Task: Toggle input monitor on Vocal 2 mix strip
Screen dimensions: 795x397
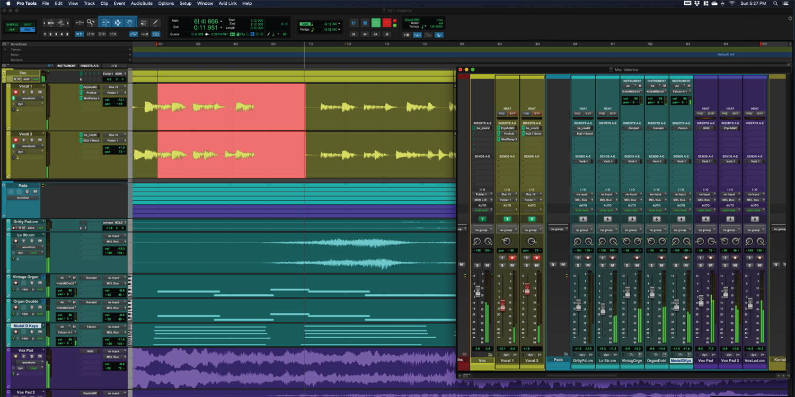Action: (x=528, y=257)
